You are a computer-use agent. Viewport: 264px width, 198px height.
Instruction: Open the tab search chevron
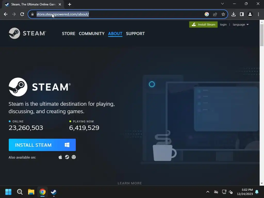point(222,4)
